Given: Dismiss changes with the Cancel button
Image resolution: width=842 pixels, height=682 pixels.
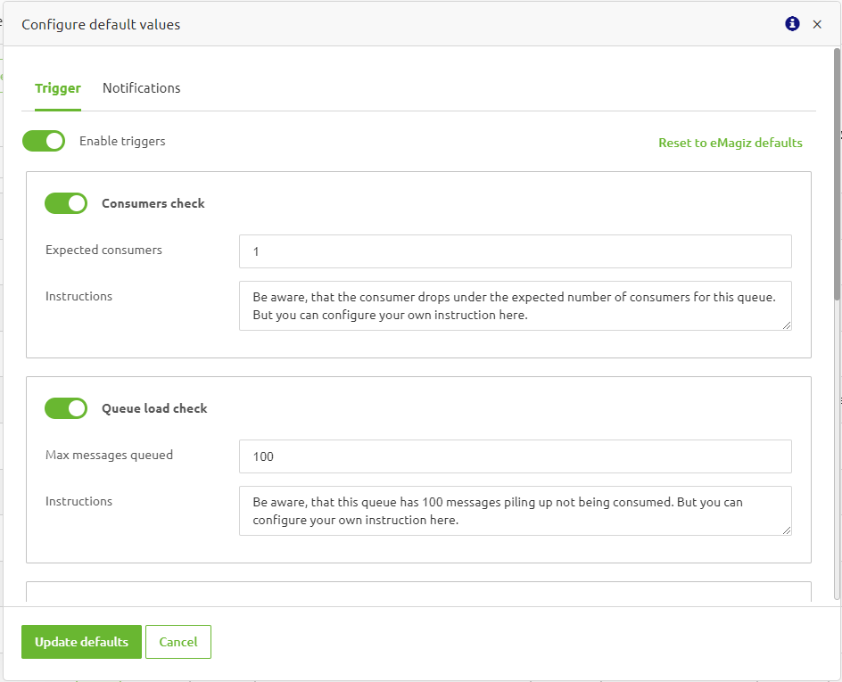Looking at the screenshot, I should [177, 642].
